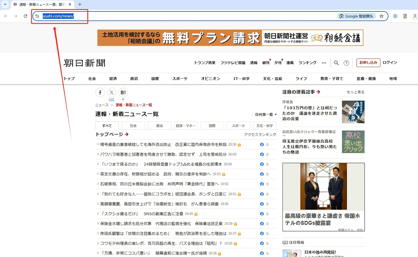Select the 国際 filter tab below 速報・新着ニュース一覧
This screenshot has height=257, width=418.
[x=212, y=126]
